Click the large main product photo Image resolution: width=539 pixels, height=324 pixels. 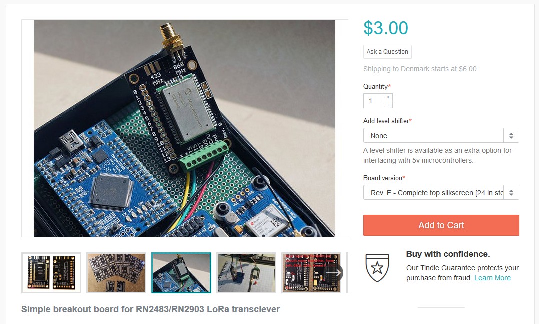pyautogui.click(x=184, y=128)
